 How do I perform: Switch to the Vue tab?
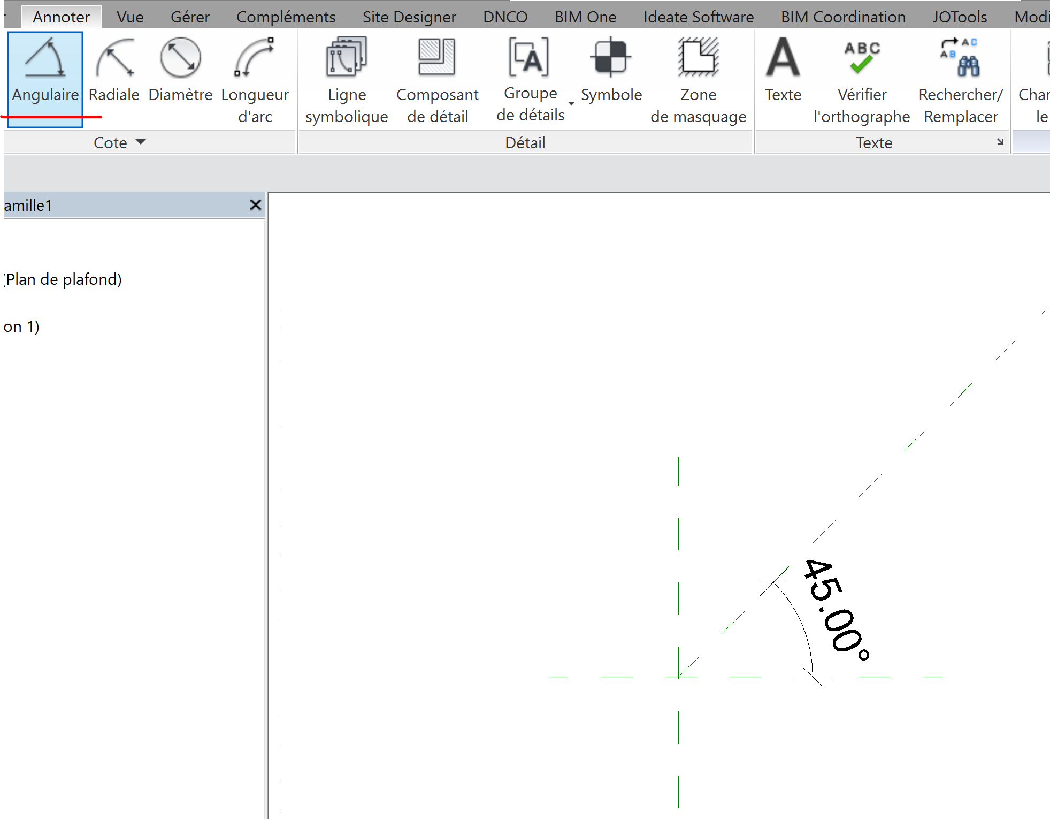click(x=130, y=17)
